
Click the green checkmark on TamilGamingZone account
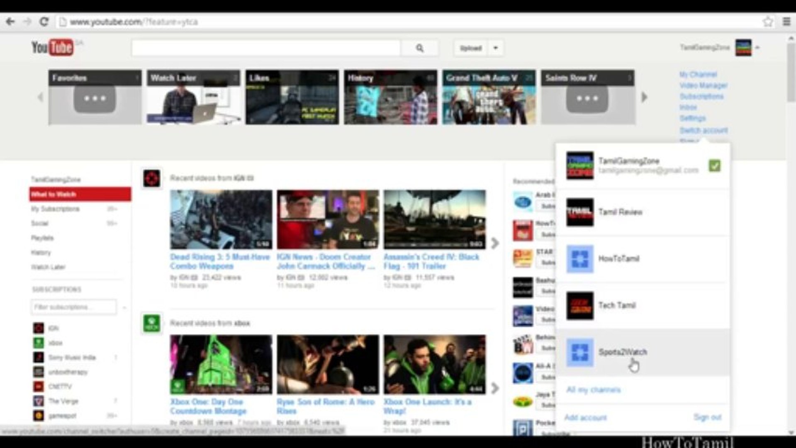[715, 166]
